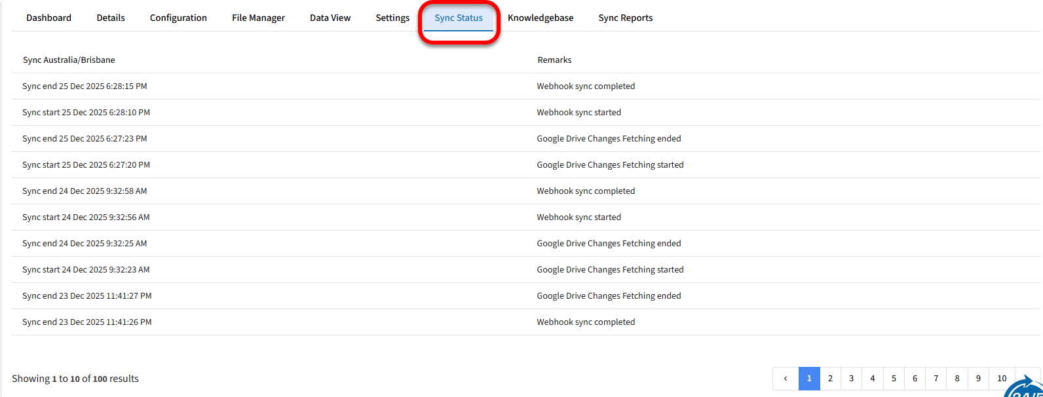Viewport: 1043px width, 397px height.
Task: Jump to page 10 of results
Action: pos(1002,379)
